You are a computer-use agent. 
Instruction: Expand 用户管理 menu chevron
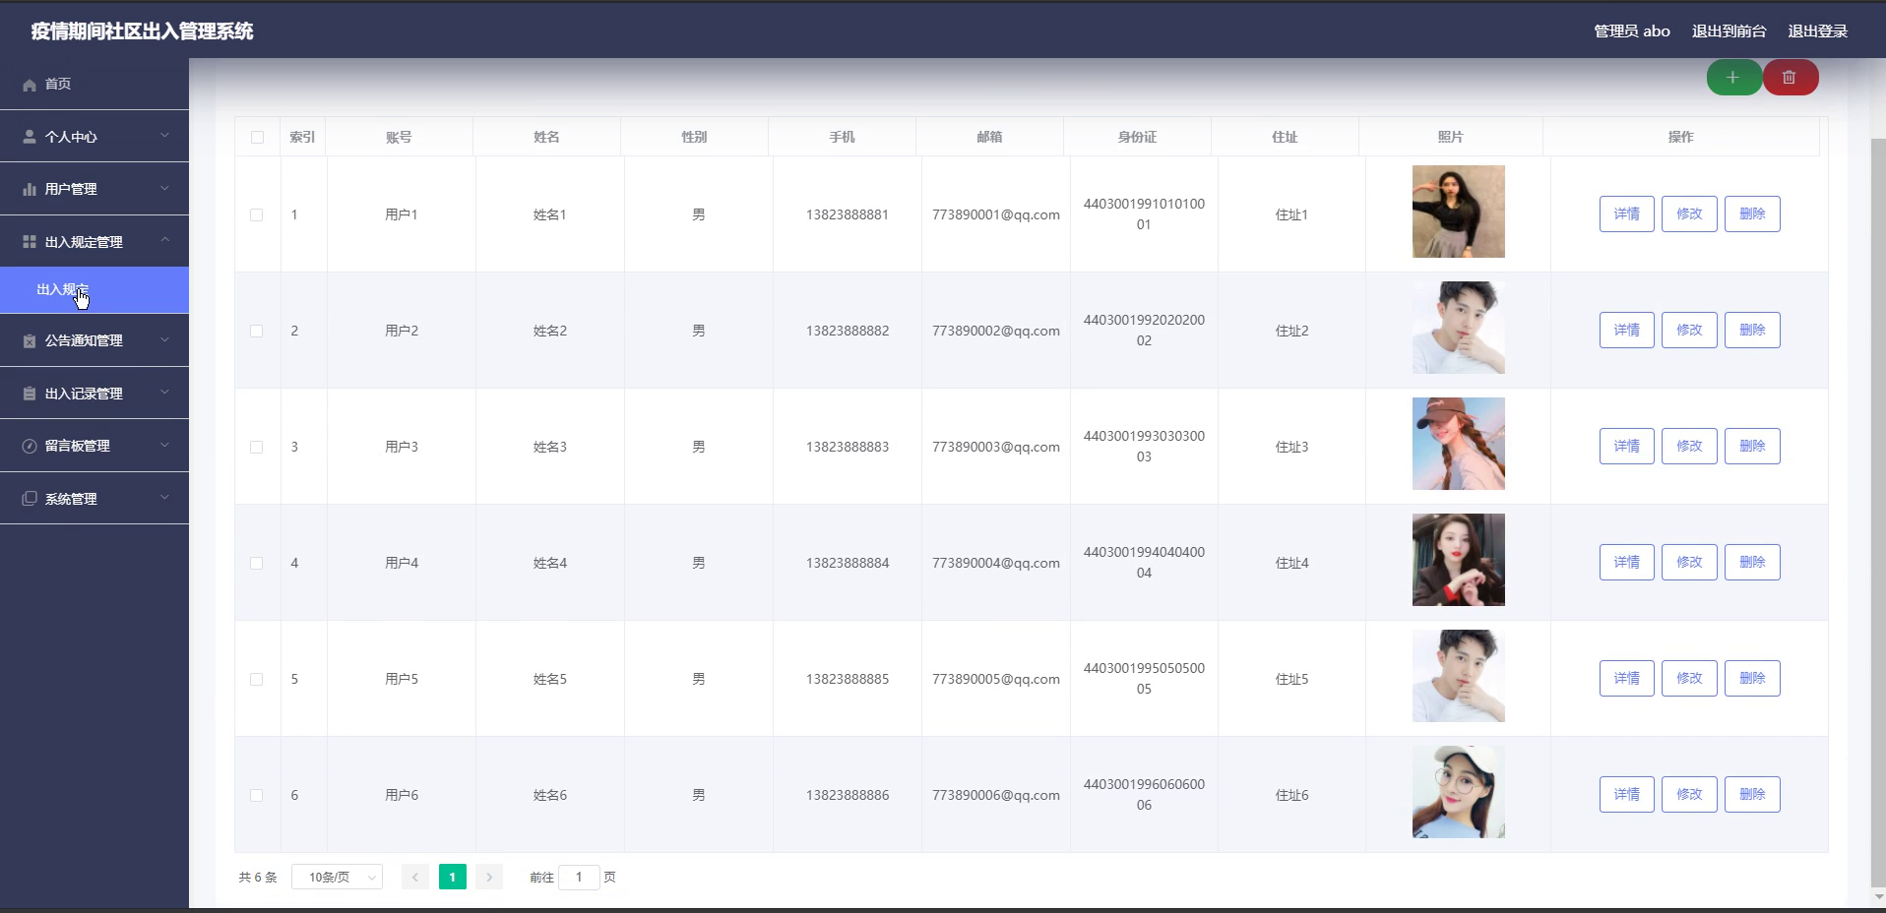coord(164,188)
